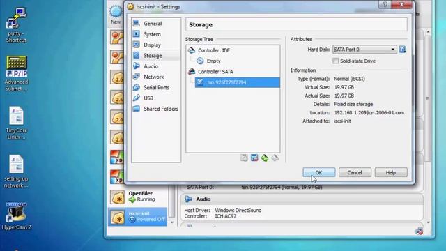The image size is (446, 251).
Task: Click the Cancel button
Action: click(355, 172)
